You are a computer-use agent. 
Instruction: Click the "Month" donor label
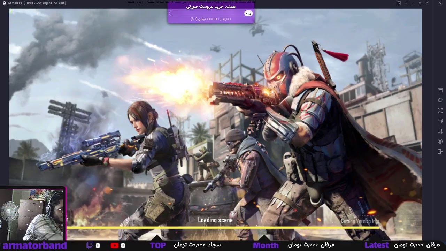coord(266,245)
